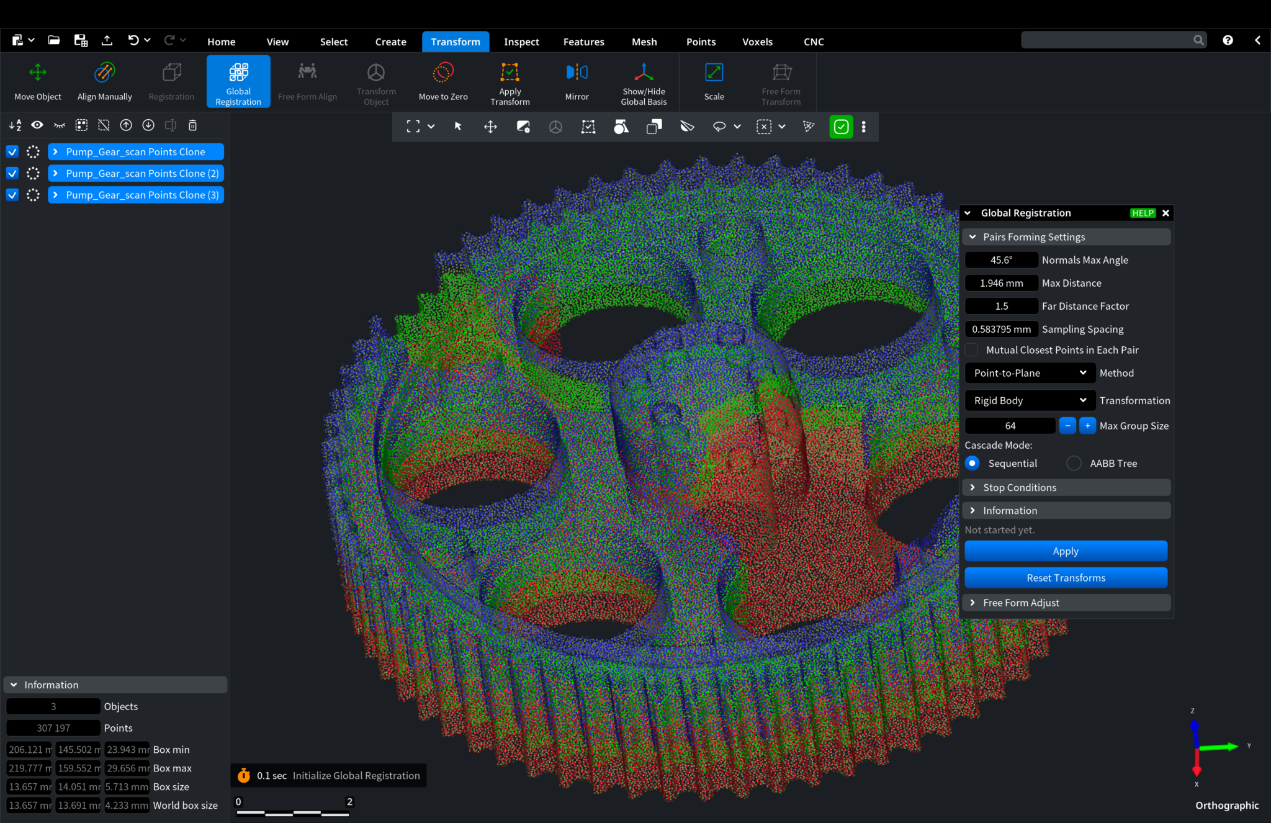
Task: Switch to the Inspect ribbon tab
Action: (x=521, y=42)
